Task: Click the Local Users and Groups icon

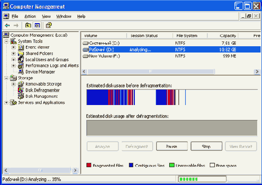Action: (21, 59)
